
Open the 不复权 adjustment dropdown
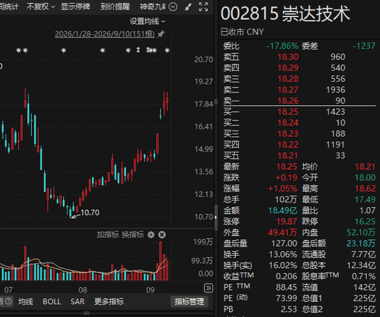[41, 6]
